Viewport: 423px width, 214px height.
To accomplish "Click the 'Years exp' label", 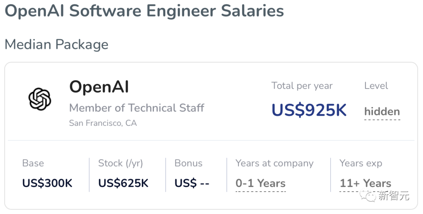I will (360, 163).
